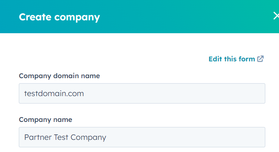Click the word Edit in the form link
279x152 pixels.
[215, 59]
